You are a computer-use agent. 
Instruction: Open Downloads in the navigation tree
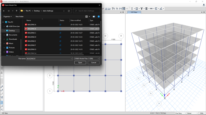(x=13, y=39)
